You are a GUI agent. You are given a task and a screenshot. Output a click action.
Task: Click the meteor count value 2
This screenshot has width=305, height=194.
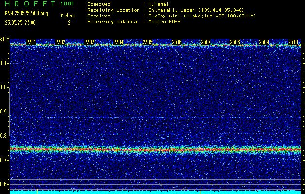pyautogui.click(x=69, y=23)
